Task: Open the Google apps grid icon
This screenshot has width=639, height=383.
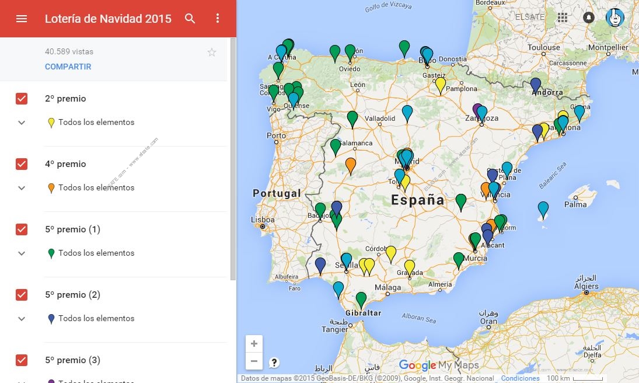Action: 563,17
